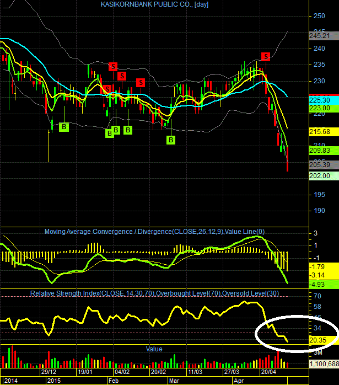339x385 pixels.
Task: Click the green MACD -4.93 value label
Action: [324, 284]
